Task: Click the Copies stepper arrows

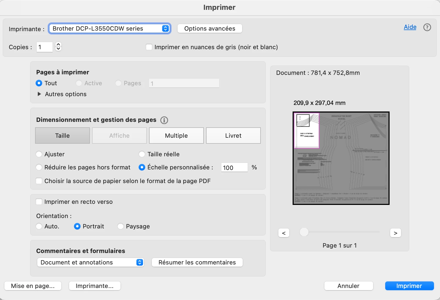Action: [x=58, y=47]
